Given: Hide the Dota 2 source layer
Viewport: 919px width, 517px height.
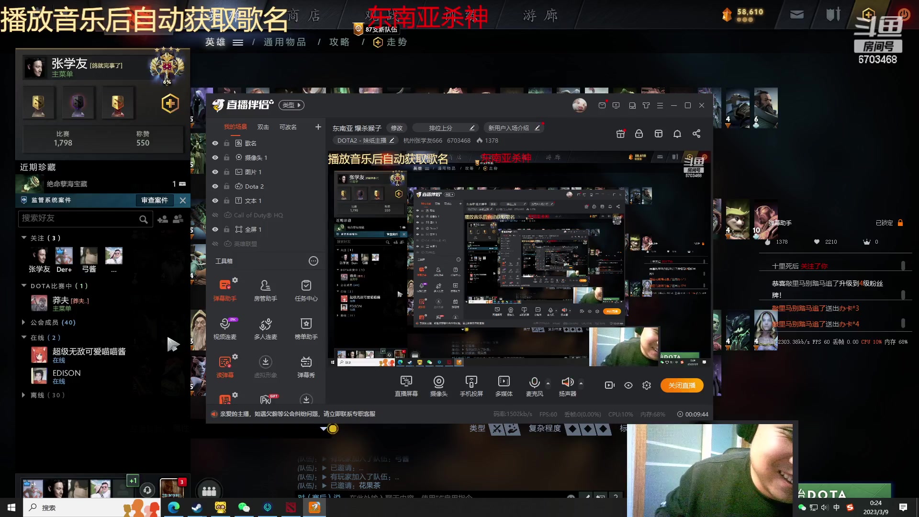Looking at the screenshot, I should 215,186.
